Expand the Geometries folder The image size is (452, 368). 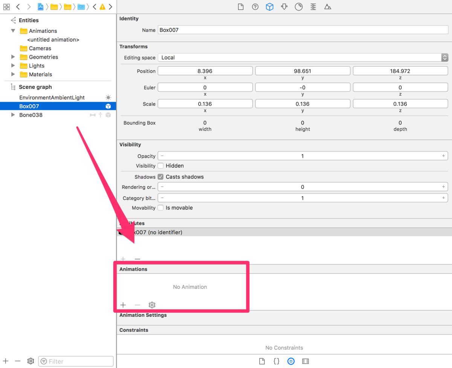pos(13,57)
